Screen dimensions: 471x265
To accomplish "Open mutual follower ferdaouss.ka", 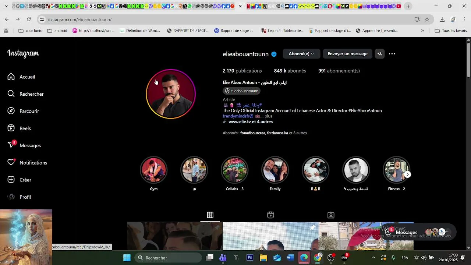I will [x=277, y=133].
